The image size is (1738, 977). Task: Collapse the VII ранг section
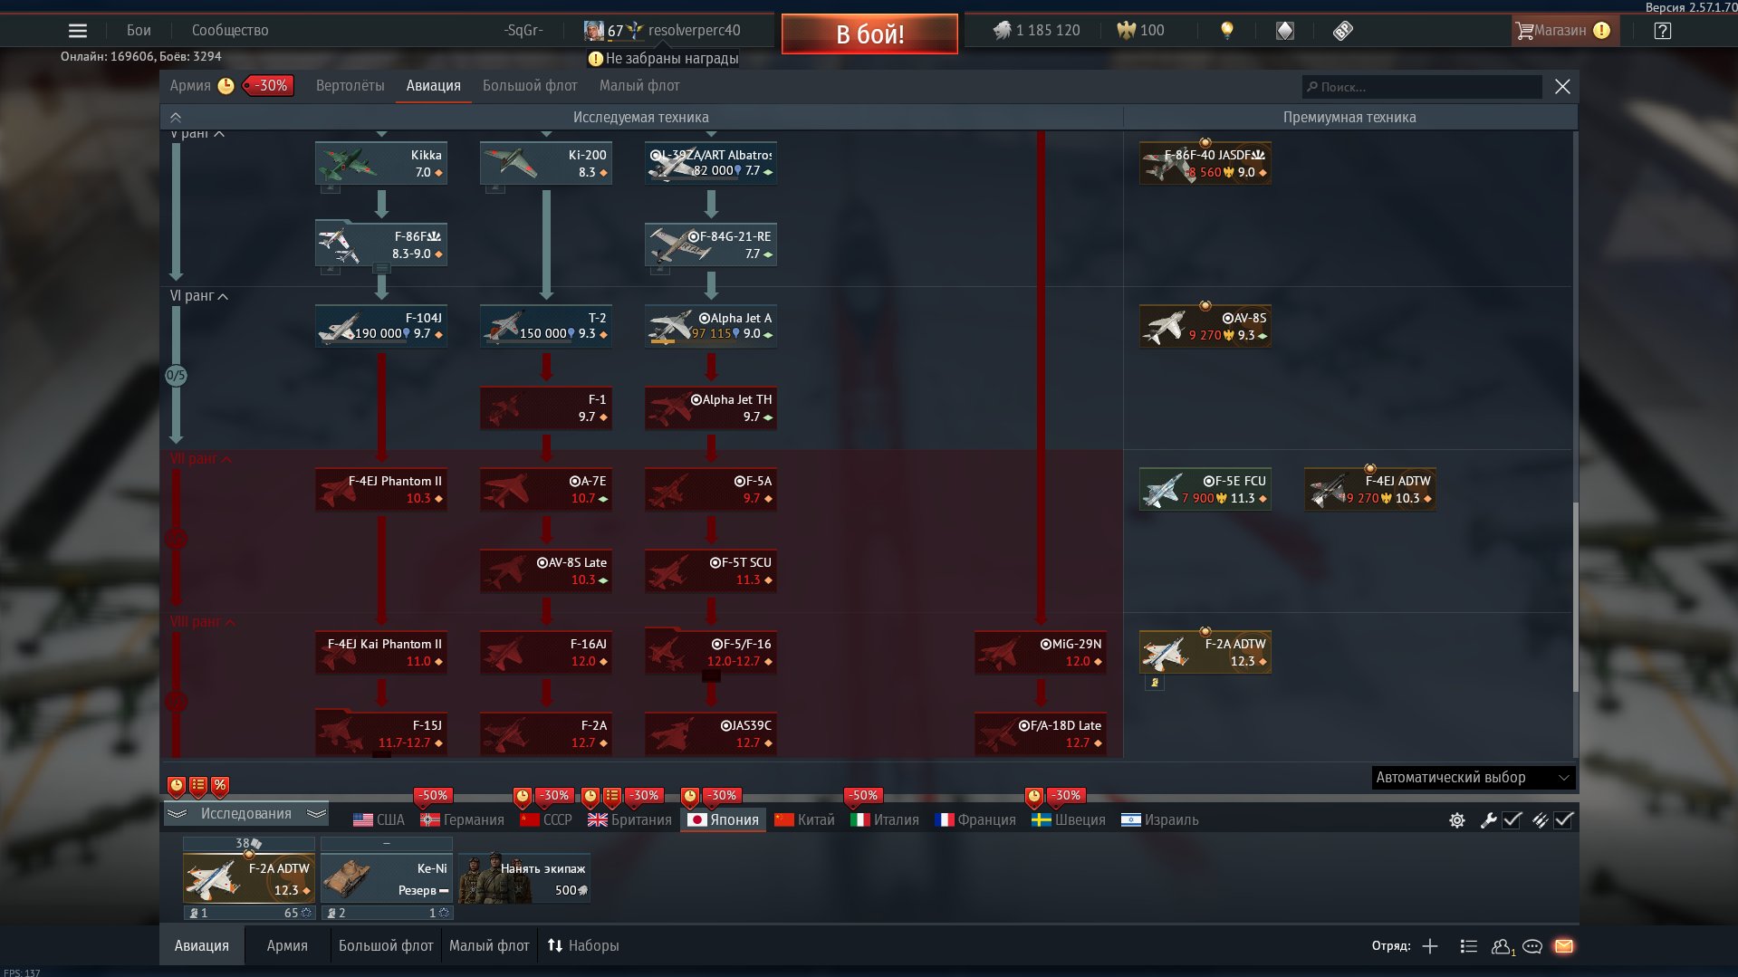click(x=200, y=459)
